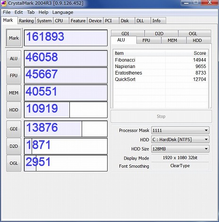Show HDD results detail tab
Viewport: 219px width, 222px height.
tap(199, 40)
